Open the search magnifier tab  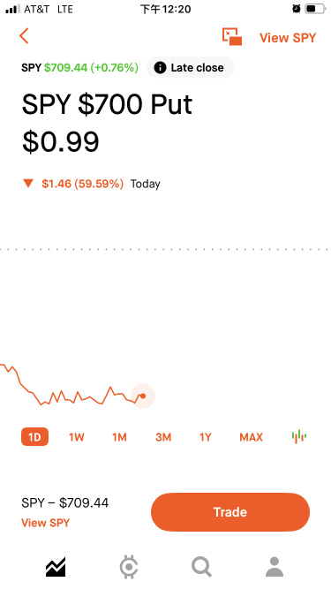click(201, 567)
